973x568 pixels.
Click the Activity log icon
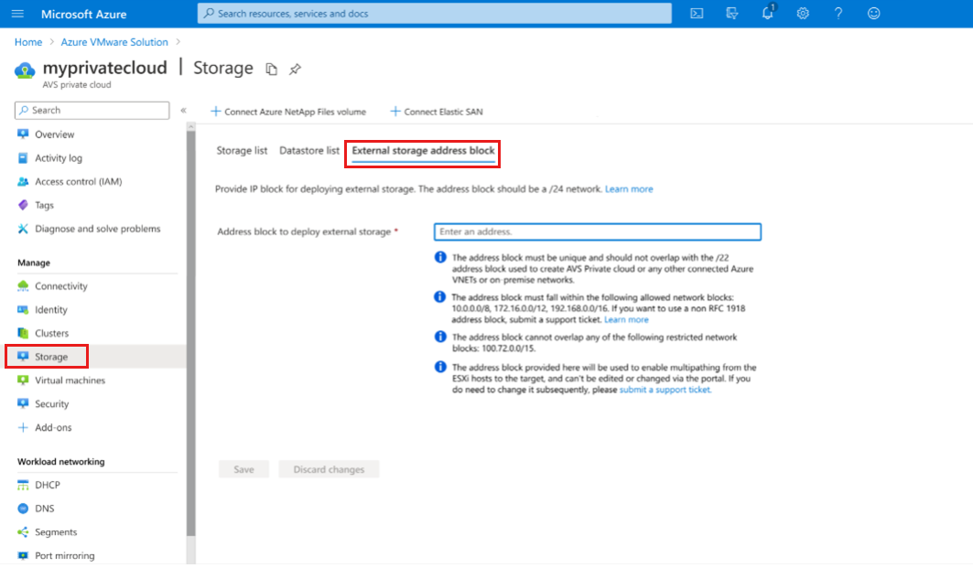(23, 158)
